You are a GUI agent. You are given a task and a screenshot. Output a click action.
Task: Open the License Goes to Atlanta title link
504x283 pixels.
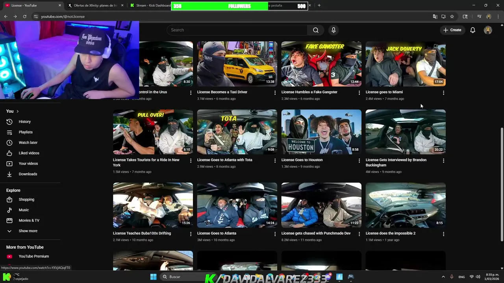(217, 233)
